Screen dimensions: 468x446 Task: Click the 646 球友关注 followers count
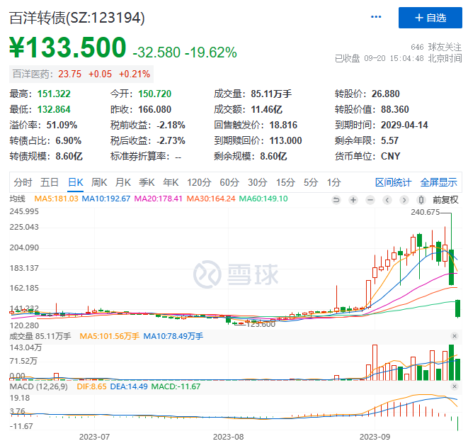(435, 47)
